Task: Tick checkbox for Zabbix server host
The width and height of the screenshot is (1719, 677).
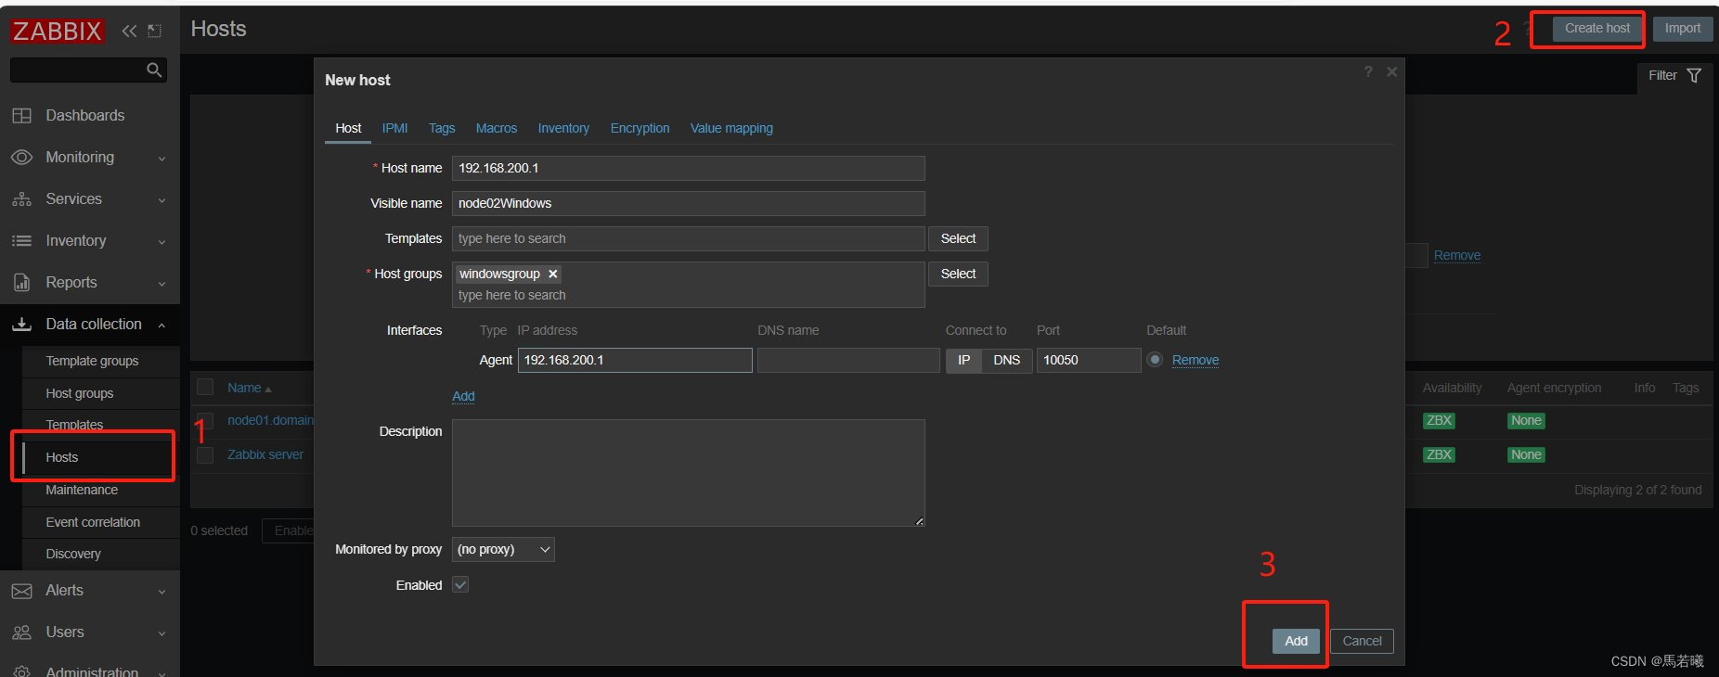Action: tap(205, 454)
